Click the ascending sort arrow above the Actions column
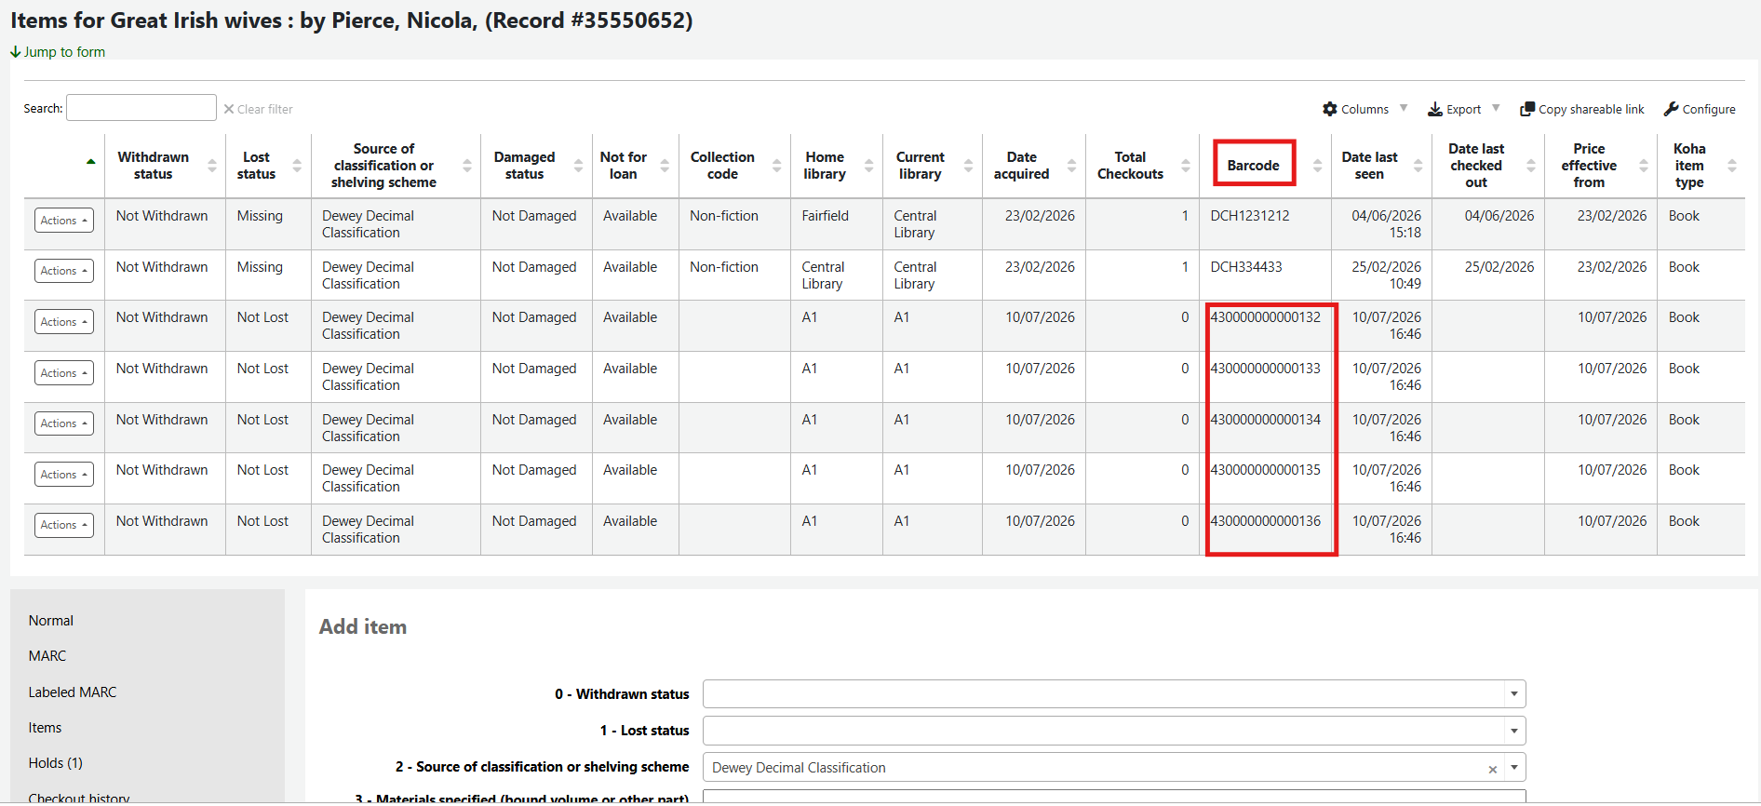The width and height of the screenshot is (1761, 806). pyautogui.click(x=90, y=162)
